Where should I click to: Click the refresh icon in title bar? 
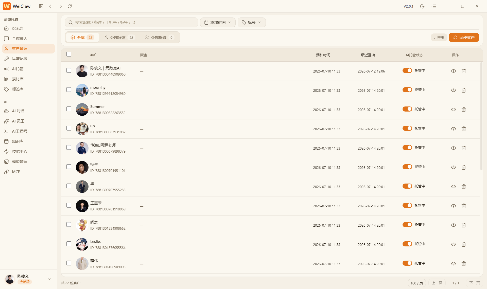[70, 6]
